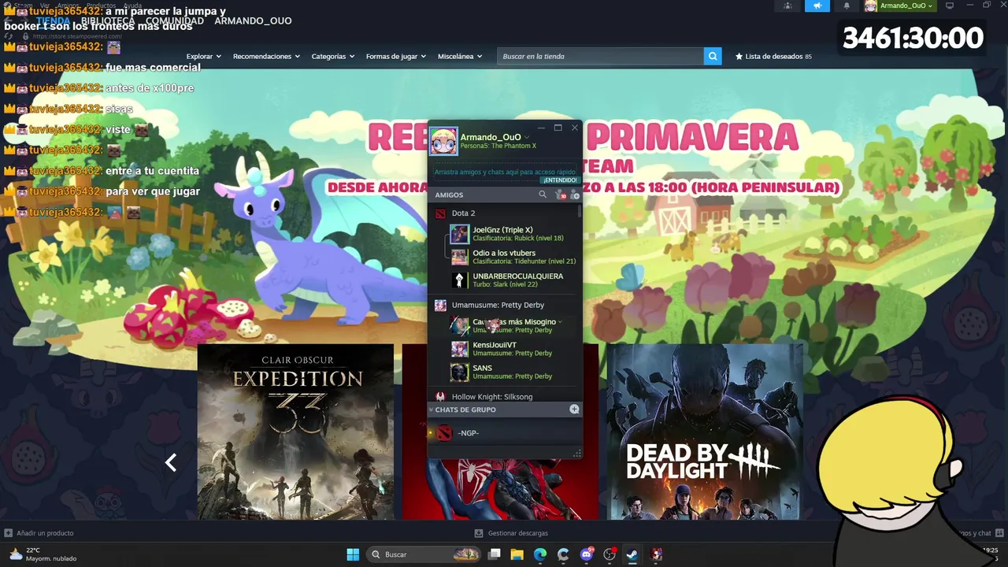Open the Dead by Daylight tile
Image resolution: width=1008 pixels, height=567 pixels.
pyautogui.click(x=705, y=432)
